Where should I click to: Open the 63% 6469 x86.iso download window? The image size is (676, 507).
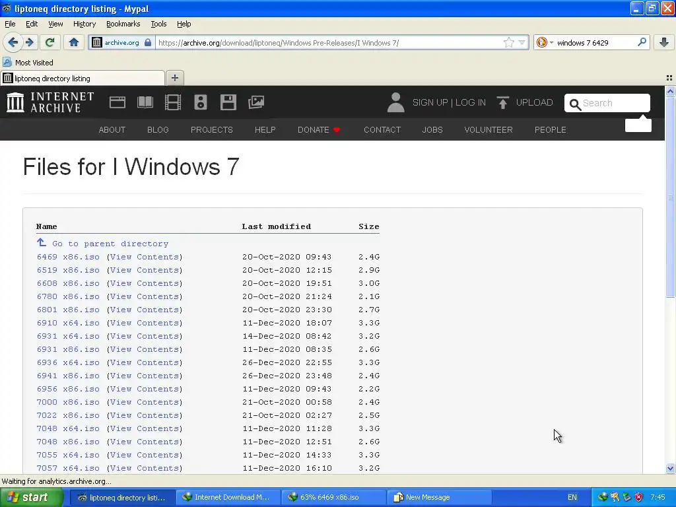click(333, 497)
